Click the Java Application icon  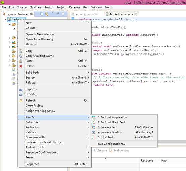coord(93,132)
